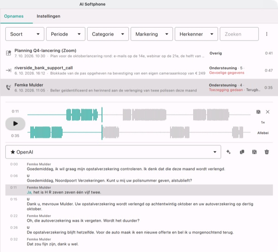Click the Zoom meeting icon beside Planning Q4-lancering
Image resolution: width=278 pixels, height=252 pixels.
coord(9,53)
